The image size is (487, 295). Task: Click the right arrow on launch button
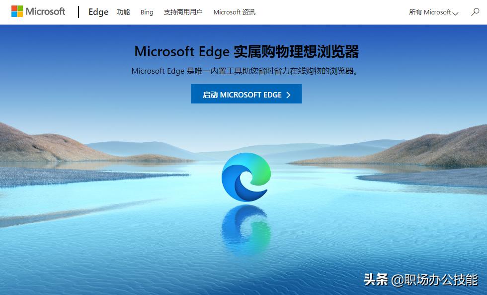[288, 95]
